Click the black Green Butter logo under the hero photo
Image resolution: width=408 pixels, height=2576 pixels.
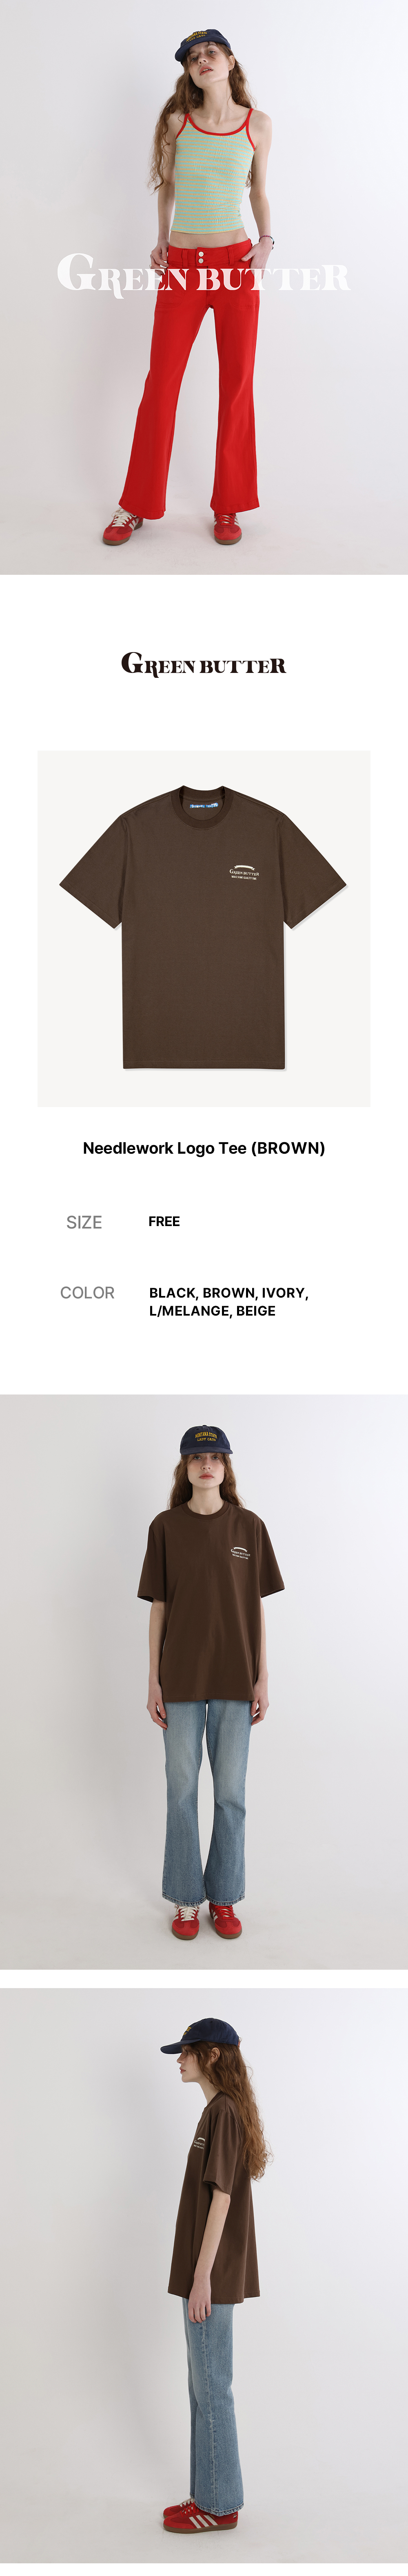pos(204,664)
